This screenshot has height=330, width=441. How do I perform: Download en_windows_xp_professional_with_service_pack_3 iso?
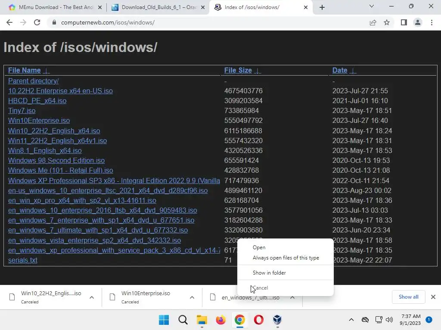point(114,251)
